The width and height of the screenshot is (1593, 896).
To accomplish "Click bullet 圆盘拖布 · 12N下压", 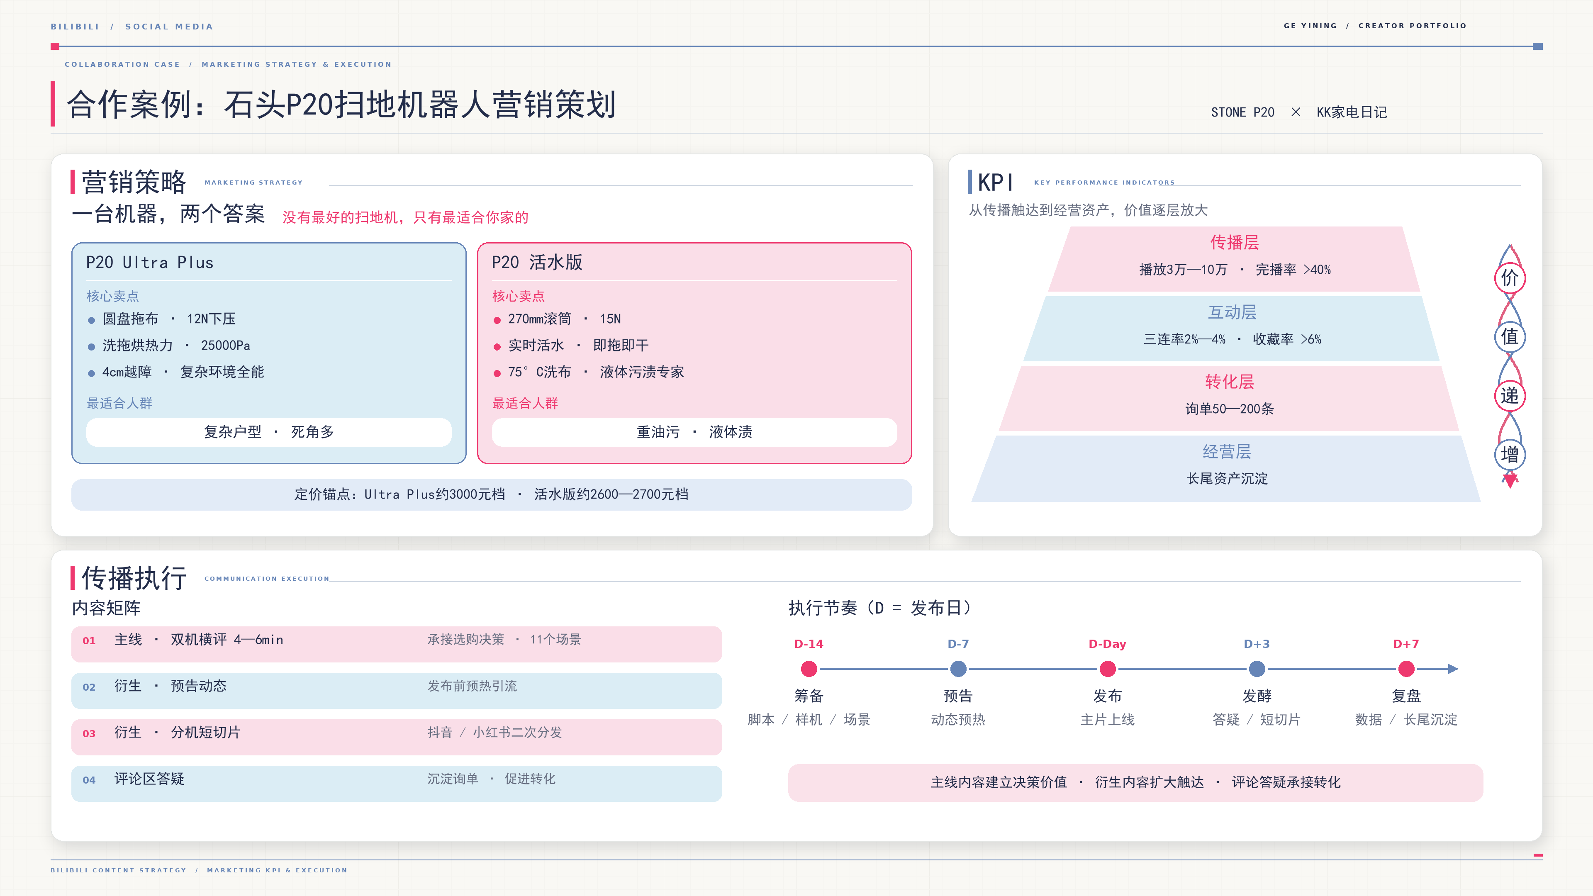I will [x=162, y=319].
